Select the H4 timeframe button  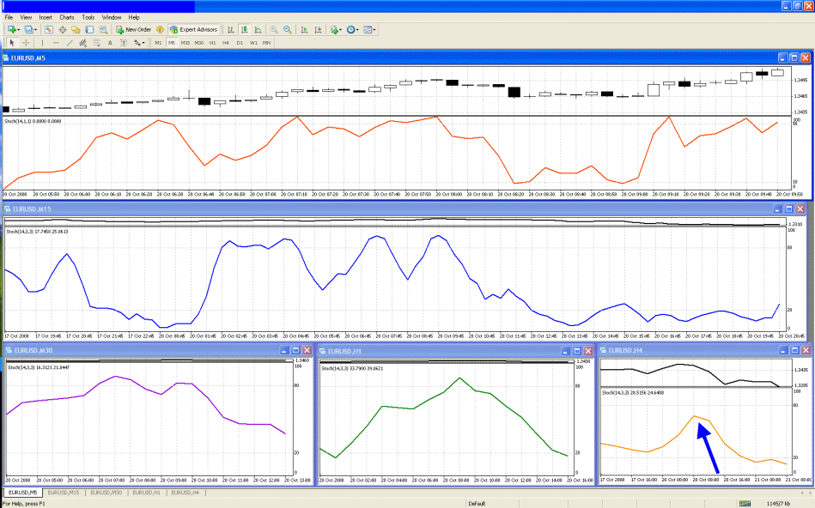(226, 43)
